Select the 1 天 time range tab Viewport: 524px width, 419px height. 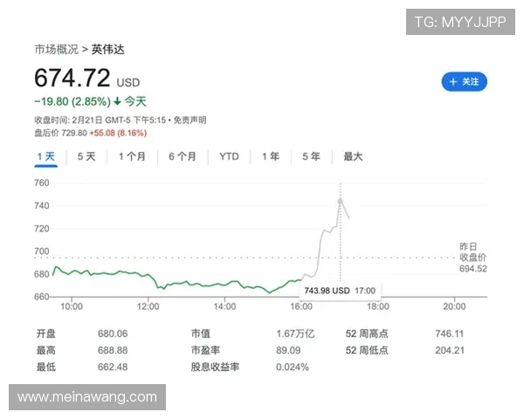(x=45, y=156)
